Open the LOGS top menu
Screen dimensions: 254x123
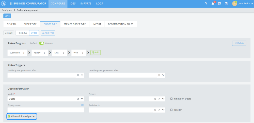tap(100, 4)
